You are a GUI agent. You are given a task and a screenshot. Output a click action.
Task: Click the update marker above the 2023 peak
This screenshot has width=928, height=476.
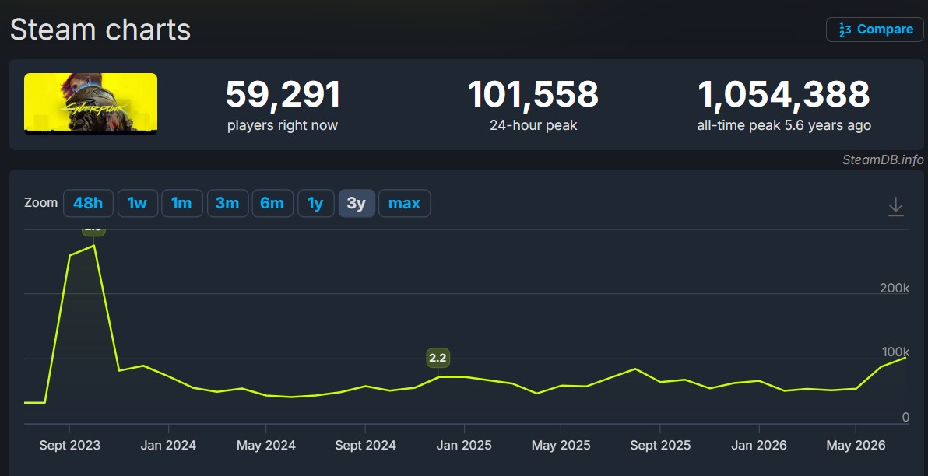point(93,231)
